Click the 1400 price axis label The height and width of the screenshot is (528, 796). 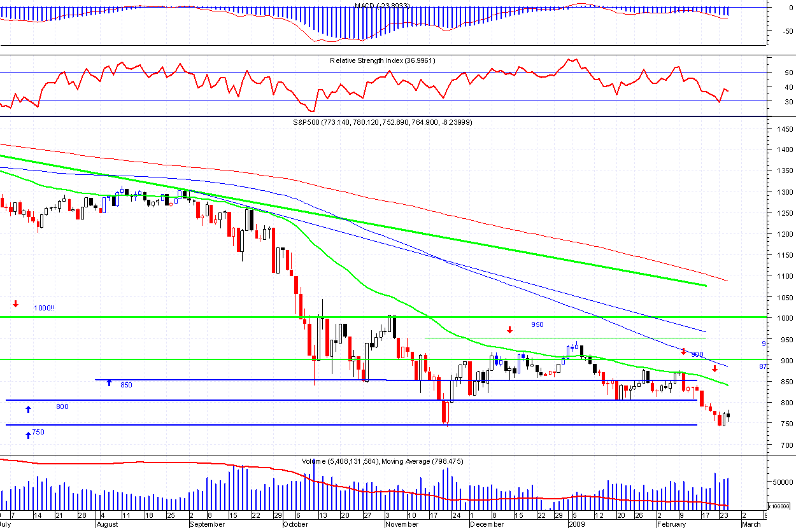[785, 150]
